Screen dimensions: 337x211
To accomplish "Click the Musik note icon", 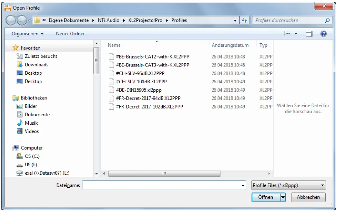I will (20, 123).
